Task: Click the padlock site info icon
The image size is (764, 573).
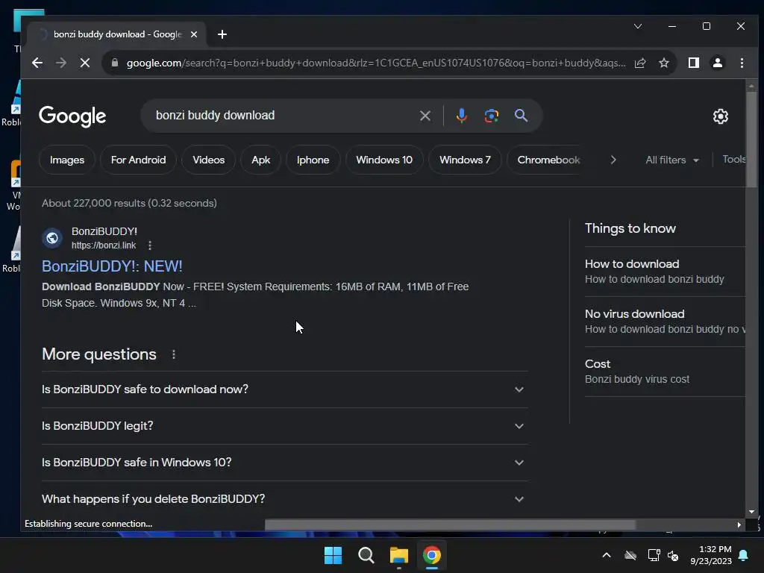Action: (x=115, y=63)
